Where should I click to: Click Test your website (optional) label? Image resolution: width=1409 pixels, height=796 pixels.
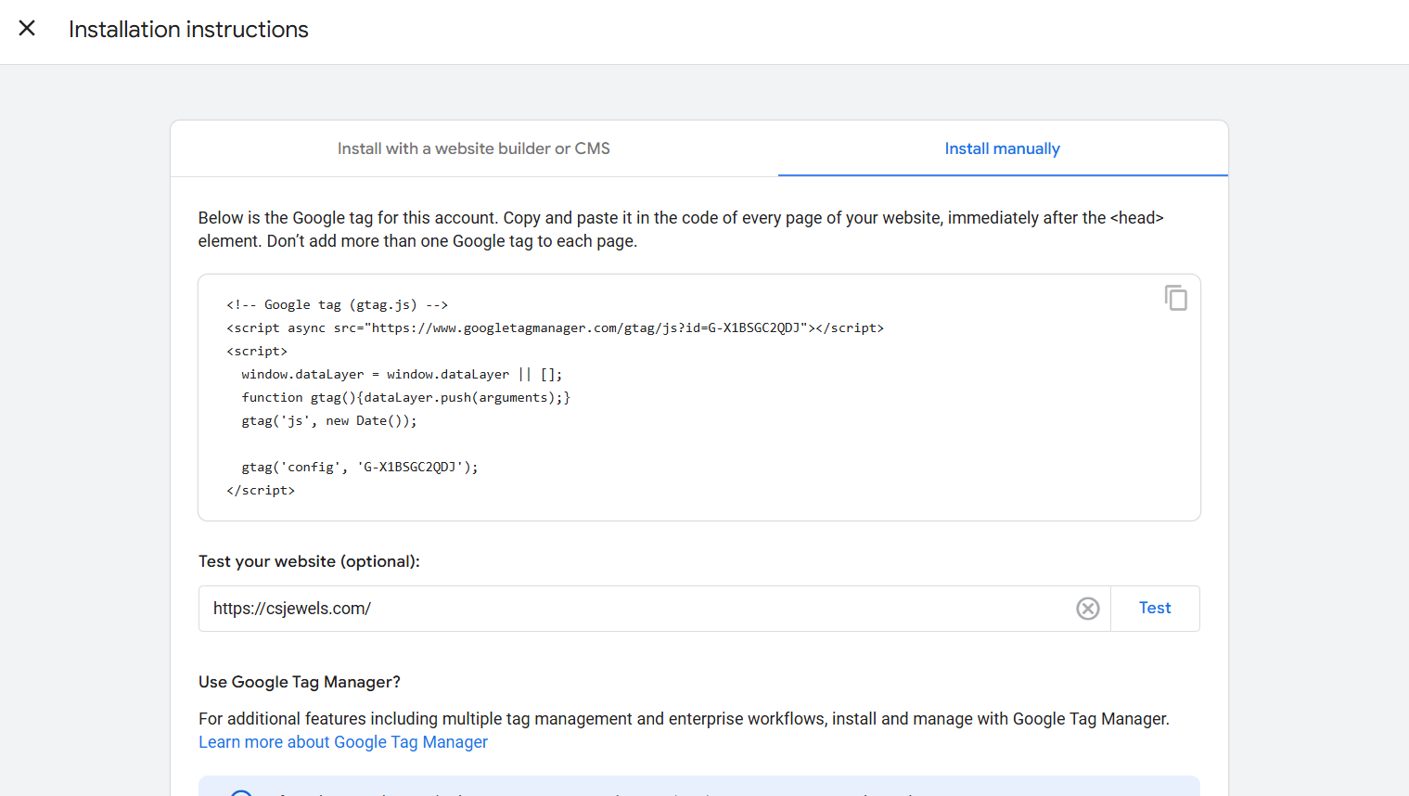[309, 561]
